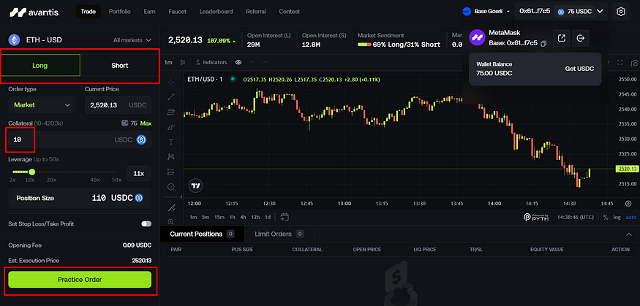This screenshot has height=306, width=640.
Task: Click the Max collateral link
Action: click(x=146, y=123)
